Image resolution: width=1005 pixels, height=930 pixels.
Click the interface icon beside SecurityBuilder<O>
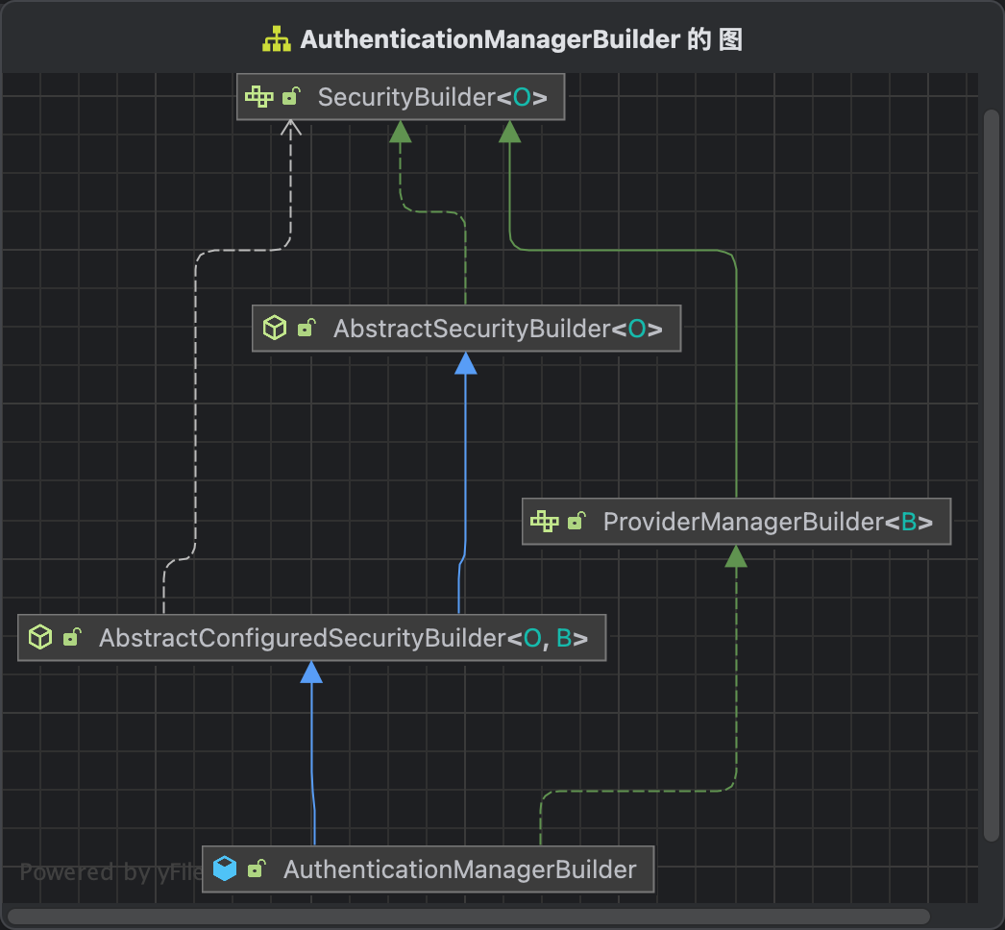pos(258,96)
